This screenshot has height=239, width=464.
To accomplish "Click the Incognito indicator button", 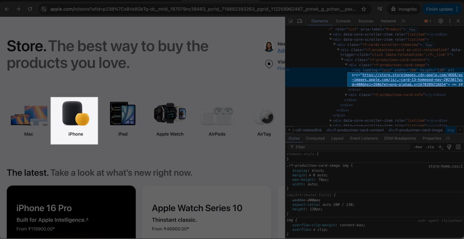I will 403,9.
